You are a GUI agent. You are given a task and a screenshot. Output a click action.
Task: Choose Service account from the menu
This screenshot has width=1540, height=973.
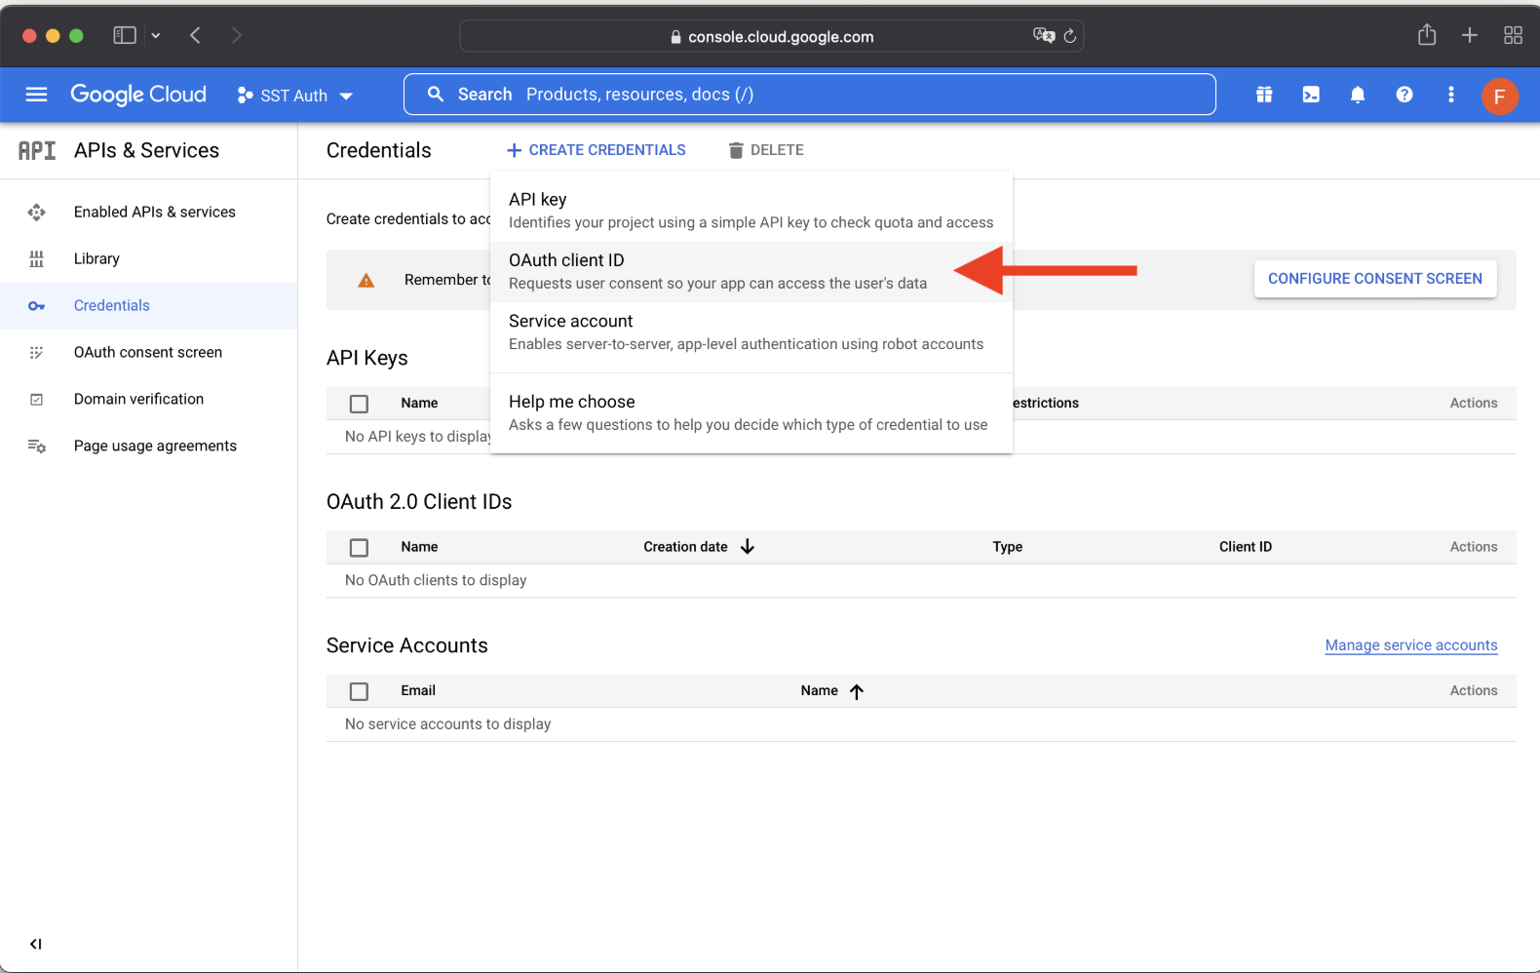[x=751, y=331]
